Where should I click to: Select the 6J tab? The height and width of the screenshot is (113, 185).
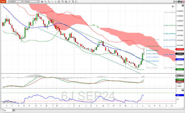(8, 110)
